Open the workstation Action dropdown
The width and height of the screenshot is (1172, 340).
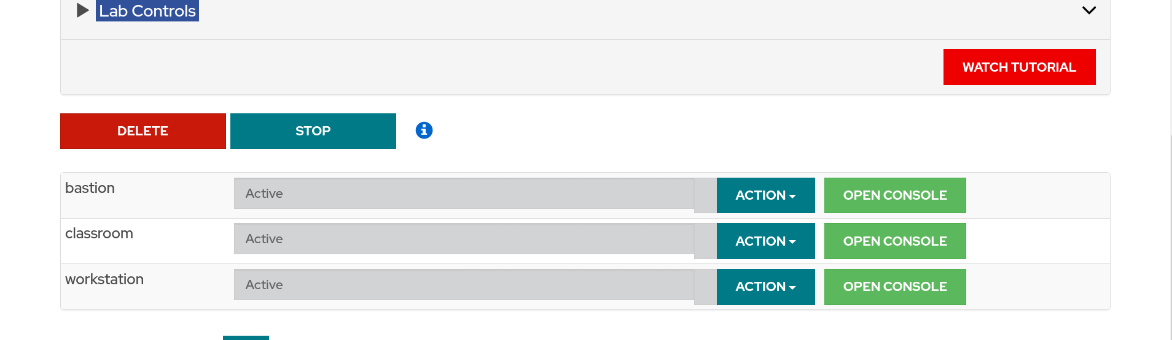coord(765,287)
